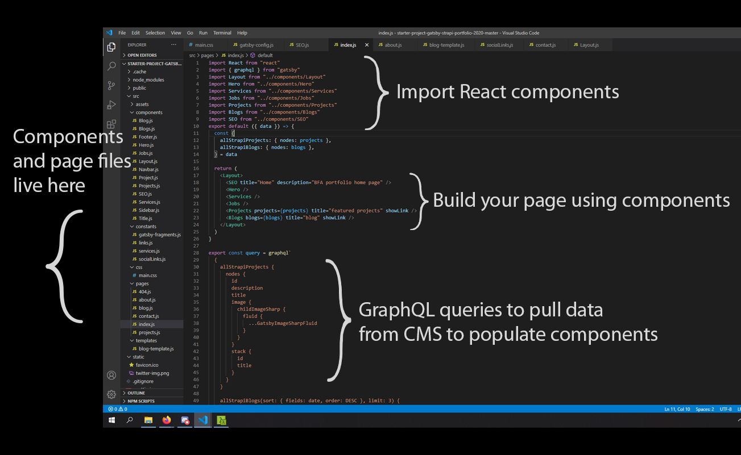Open the View menu
Image resolution: width=741 pixels, height=455 pixels.
[176, 33]
